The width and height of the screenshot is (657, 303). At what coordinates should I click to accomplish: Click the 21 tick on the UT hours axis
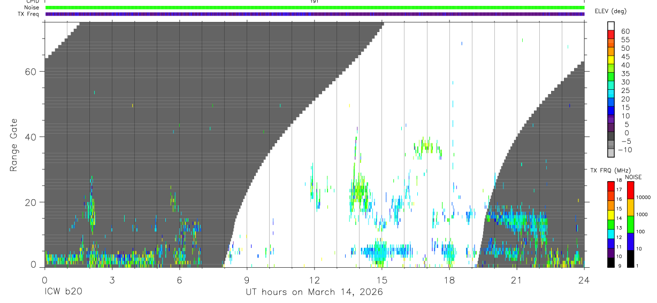[x=516, y=279]
